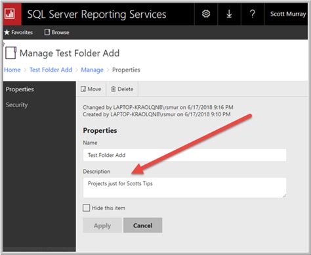Click the Move toolbar button
This screenshot has height=255, width=311.
[x=91, y=89]
